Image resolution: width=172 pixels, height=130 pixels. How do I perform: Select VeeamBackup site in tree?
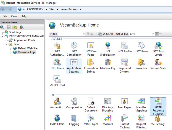(26, 52)
